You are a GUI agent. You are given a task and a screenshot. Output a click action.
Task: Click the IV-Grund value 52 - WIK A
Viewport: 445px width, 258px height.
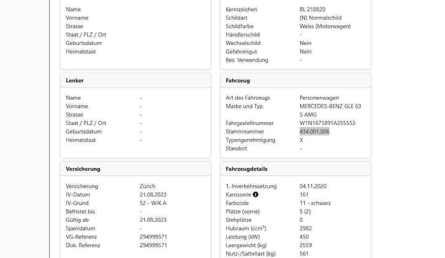pyautogui.click(x=153, y=203)
